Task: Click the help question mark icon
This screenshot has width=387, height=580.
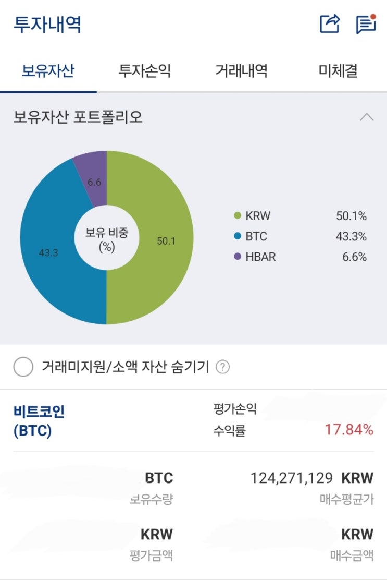Action: coord(222,367)
